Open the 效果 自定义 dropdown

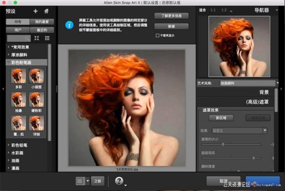tap(241, 130)
